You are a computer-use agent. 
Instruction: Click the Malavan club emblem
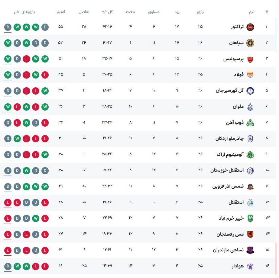[x=250, y=107]
